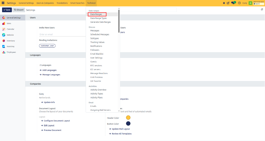Viewport: 265px width, 141px height.
Task: Choose Subtypes menu entry
Action: click(95, 38)
